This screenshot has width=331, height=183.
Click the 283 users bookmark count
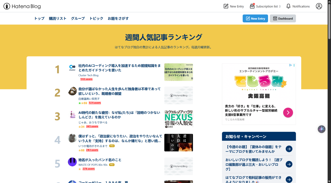[92, 150]
